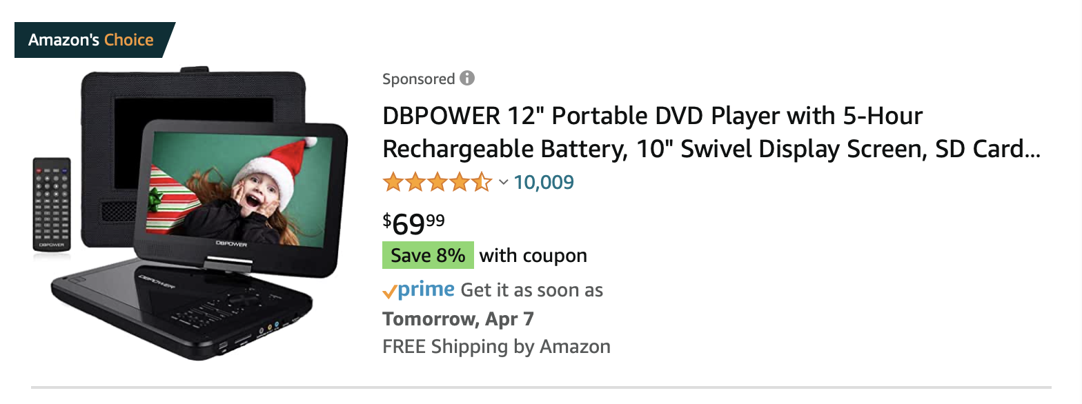Click the Sponsored label
Viewport: 1082px width, 404px height.
pyautogui.click(x=418, y=79)
